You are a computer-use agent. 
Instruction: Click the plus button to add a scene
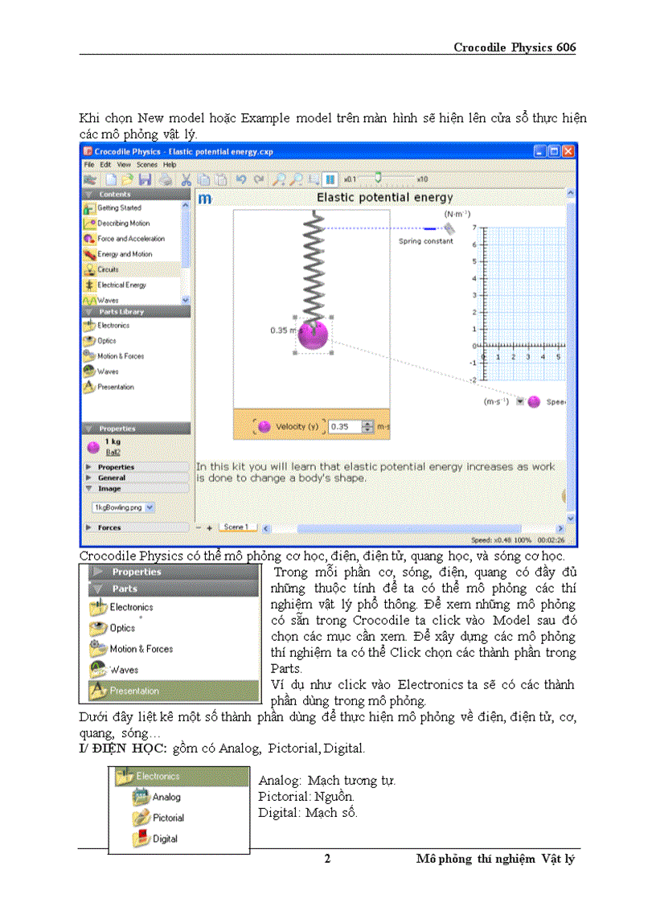click(210, 526)
